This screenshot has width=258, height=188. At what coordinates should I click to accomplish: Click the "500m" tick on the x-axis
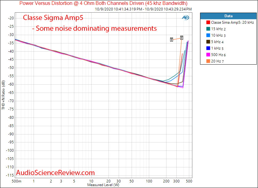tap(17, 181)
